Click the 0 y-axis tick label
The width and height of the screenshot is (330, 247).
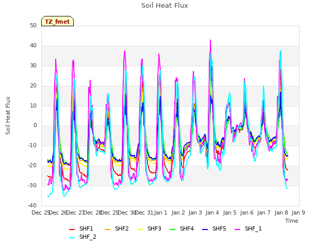(35, 126)
